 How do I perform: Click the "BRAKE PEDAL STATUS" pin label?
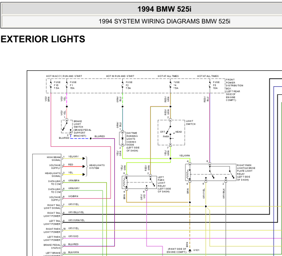point(52,247)
